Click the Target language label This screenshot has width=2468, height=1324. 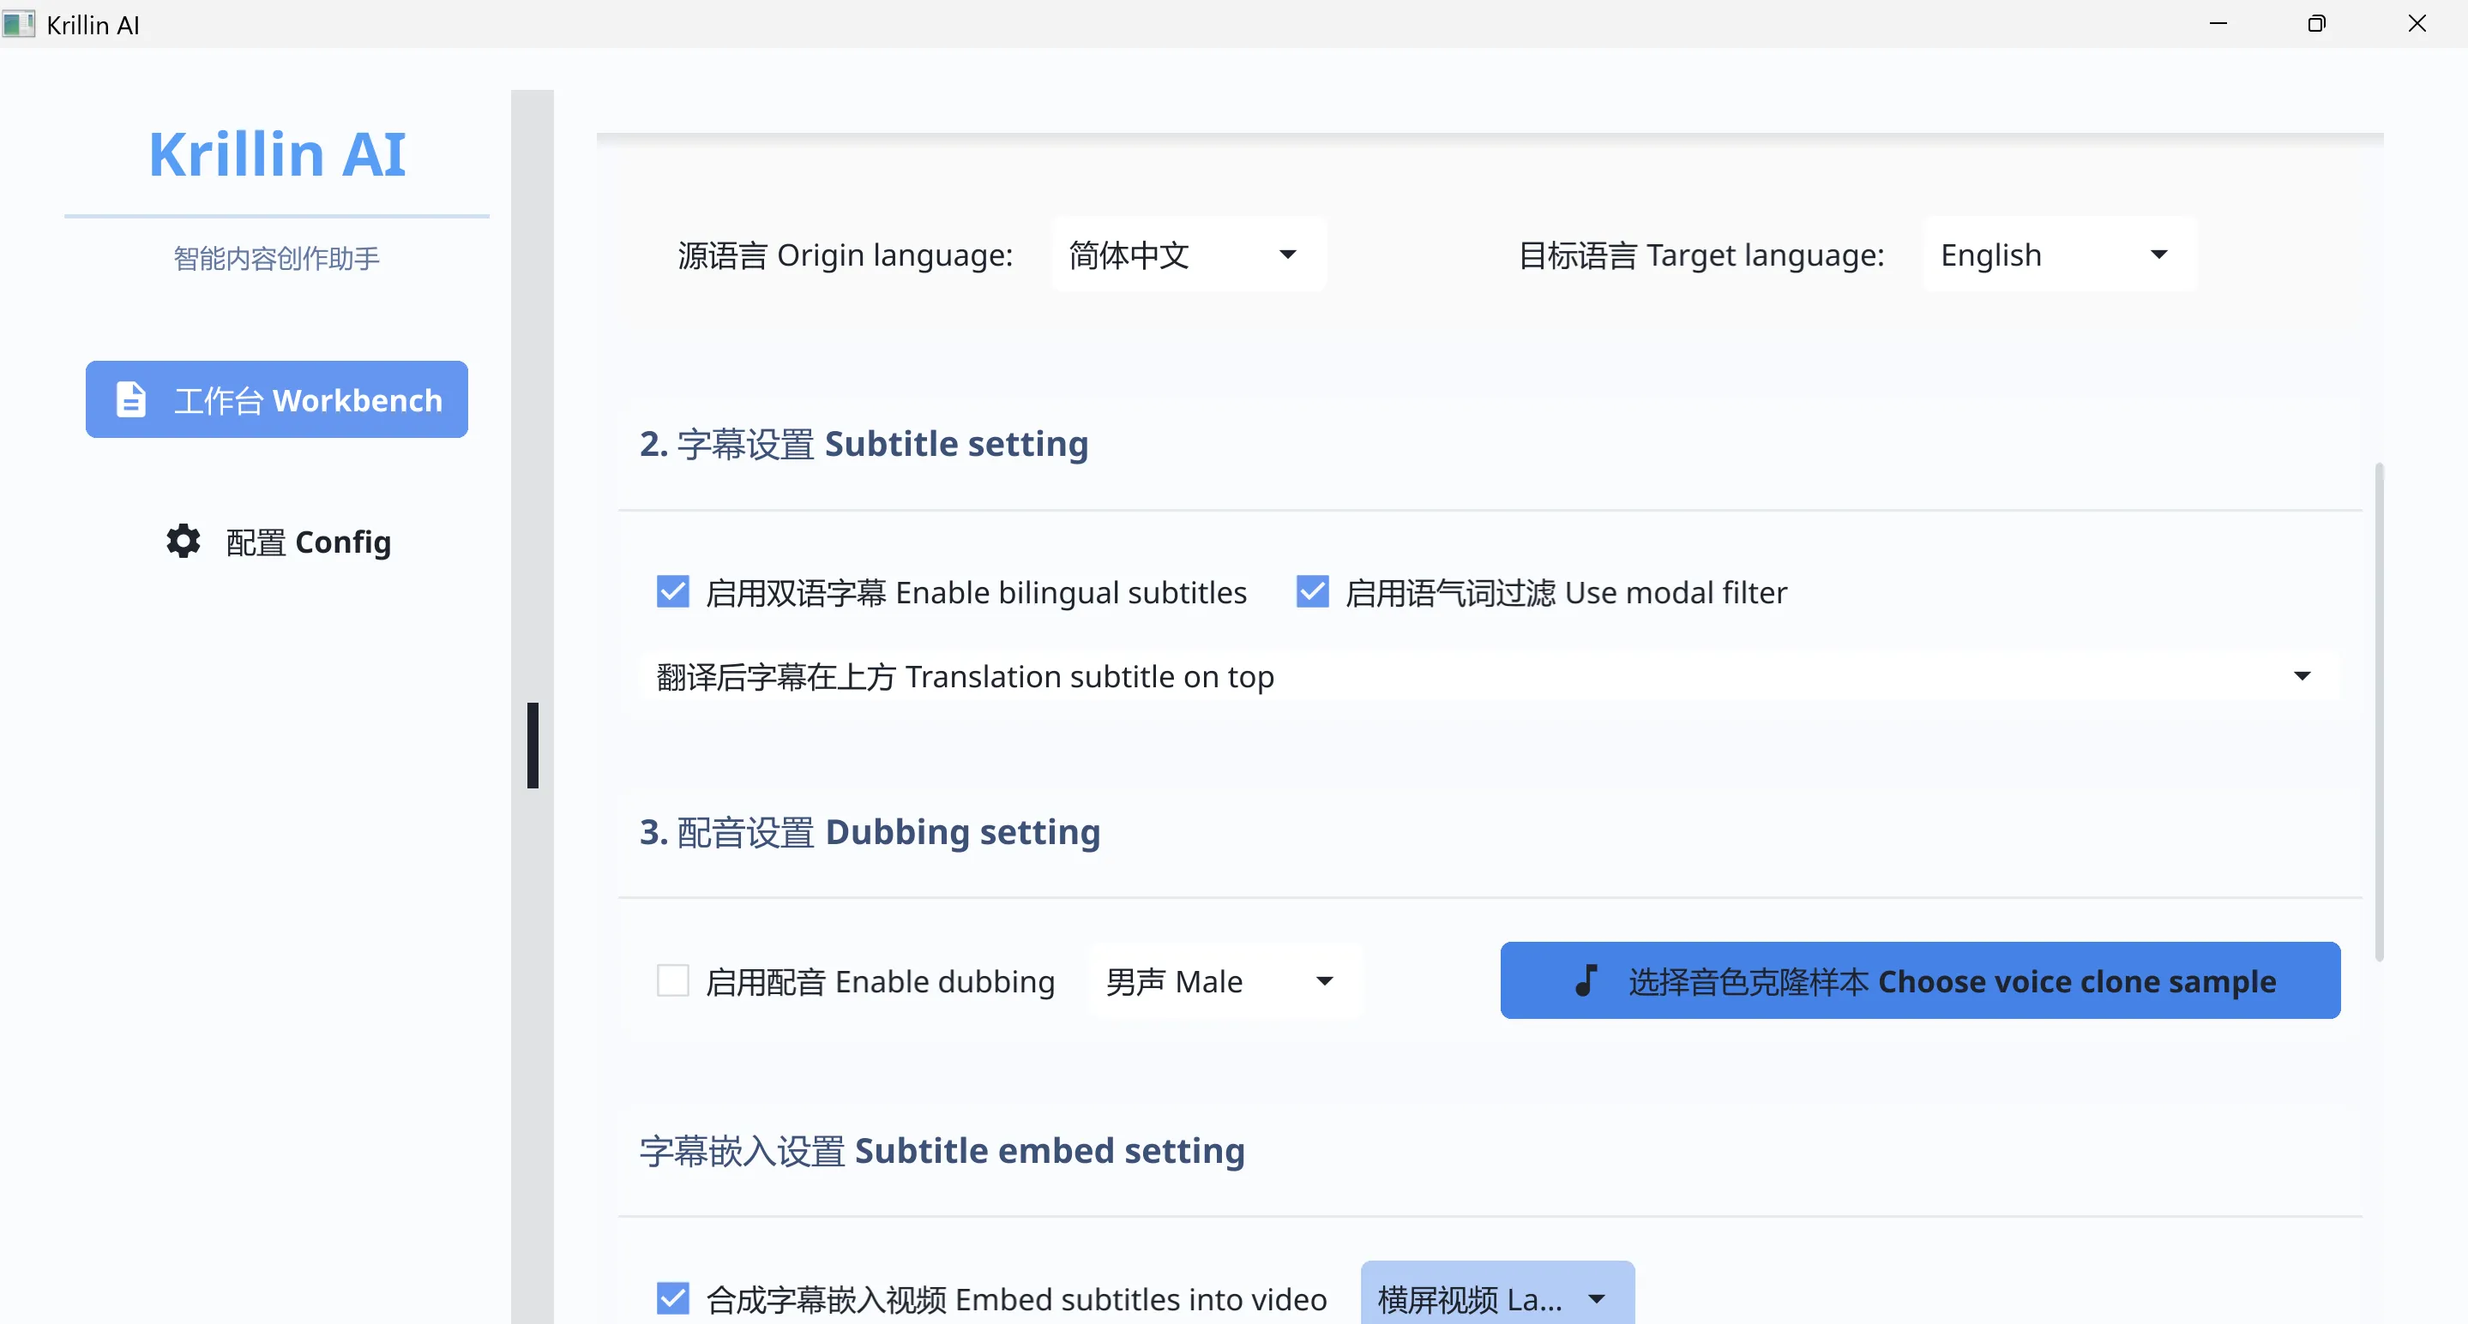(1701, 255)
